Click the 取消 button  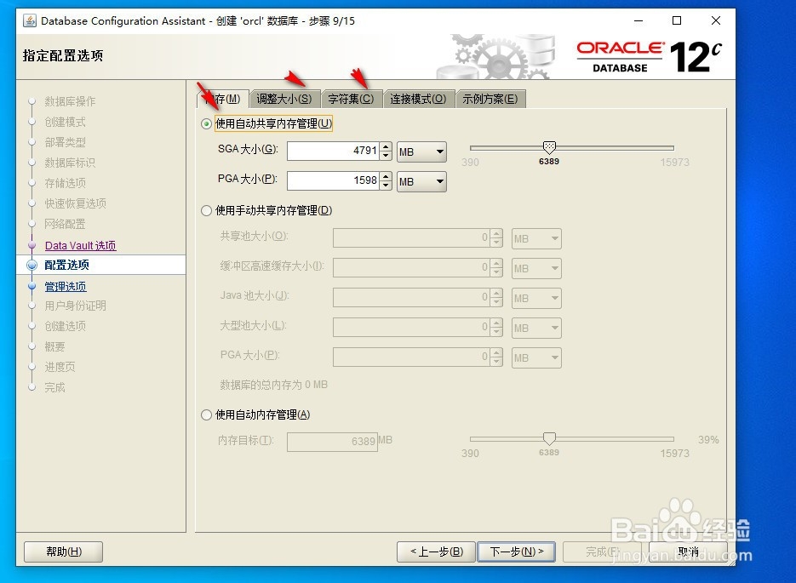pos(689,552)
